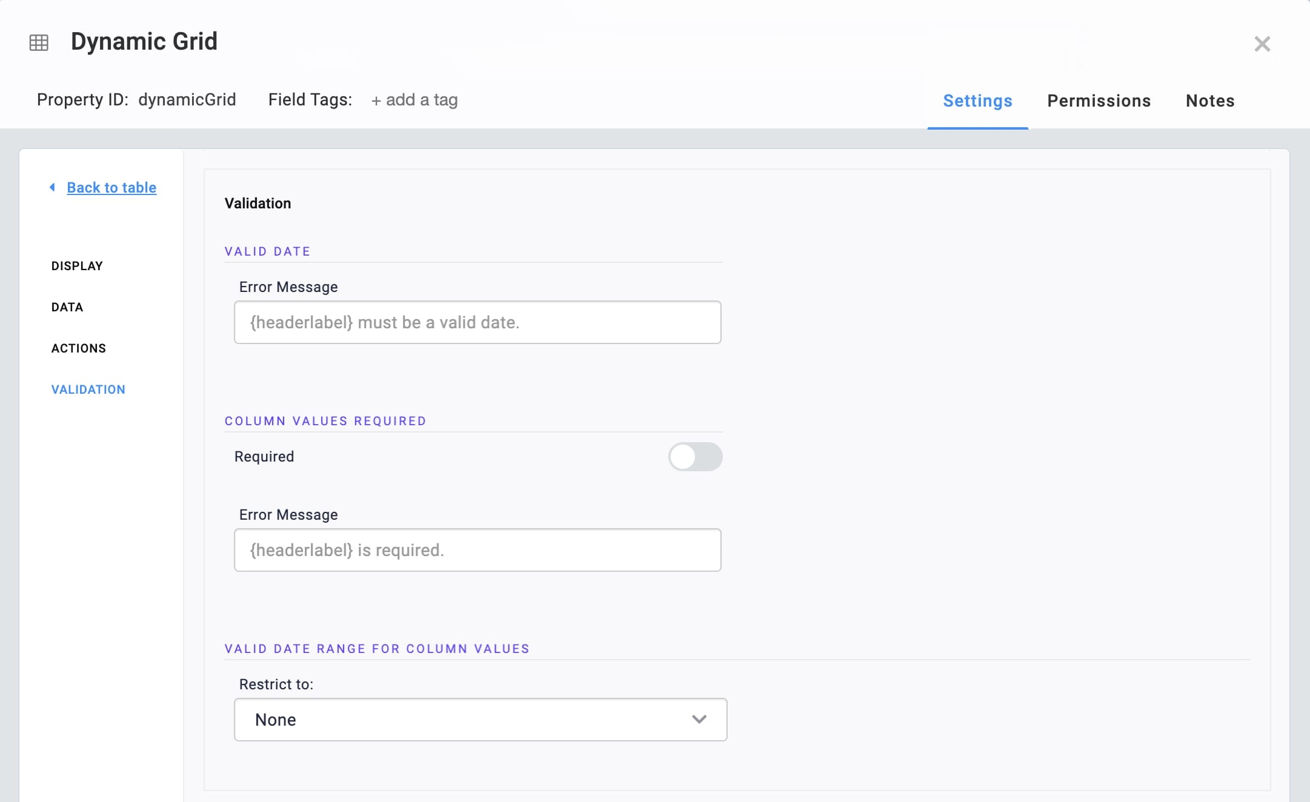Screen dimensions: 1310x802
Task: Select the VALIDATION section
Action: point(88,389)
